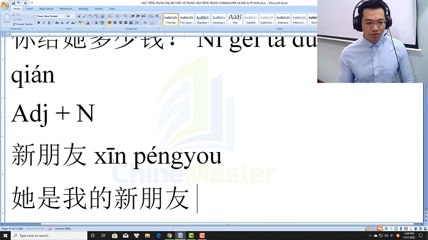Open Google Chrome from taskbar

[169, 235]
